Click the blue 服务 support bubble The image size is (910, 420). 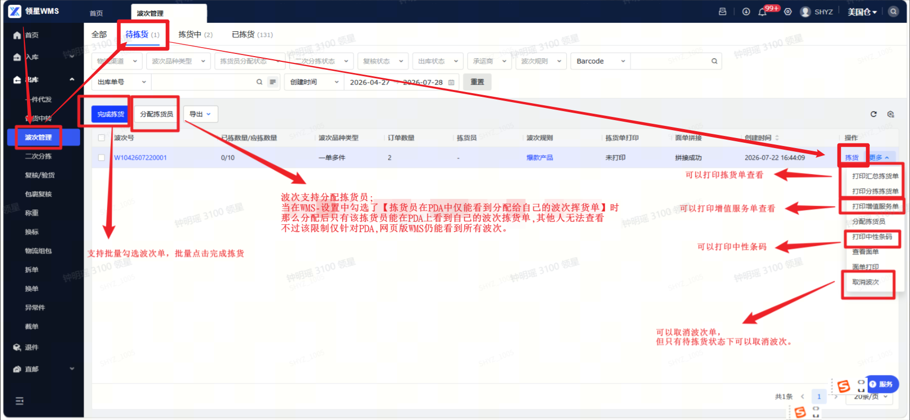pos(881,384)
